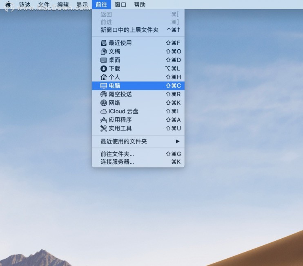
Task: Select 个人 label text
Action: click(x=114, y=77)
